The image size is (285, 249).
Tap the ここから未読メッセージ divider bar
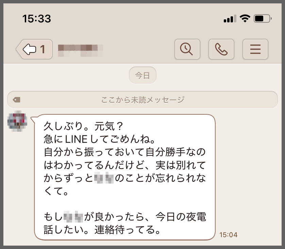(142, 100)
